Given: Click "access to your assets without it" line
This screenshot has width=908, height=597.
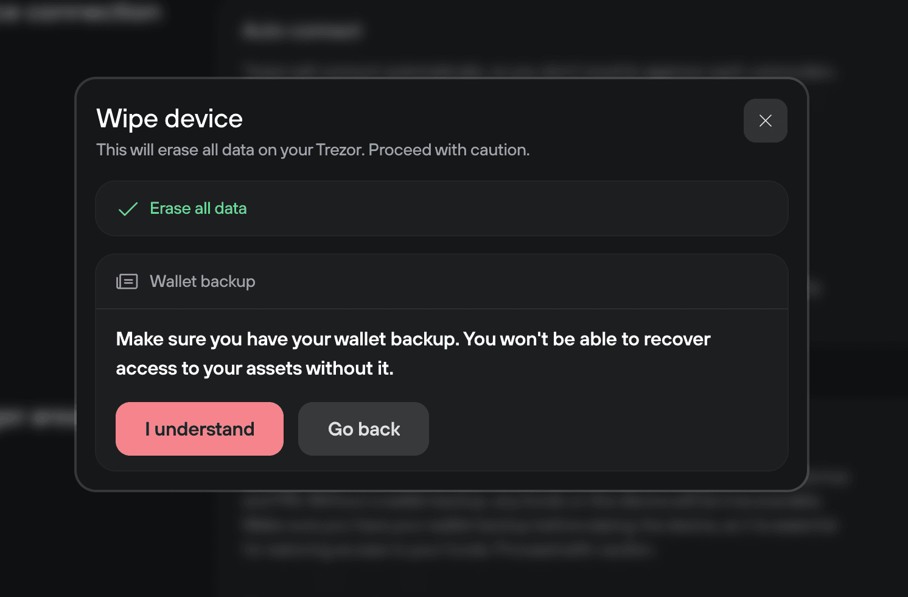Looking at the screenshot, I should pyautogui.click(x=254, y=369).
